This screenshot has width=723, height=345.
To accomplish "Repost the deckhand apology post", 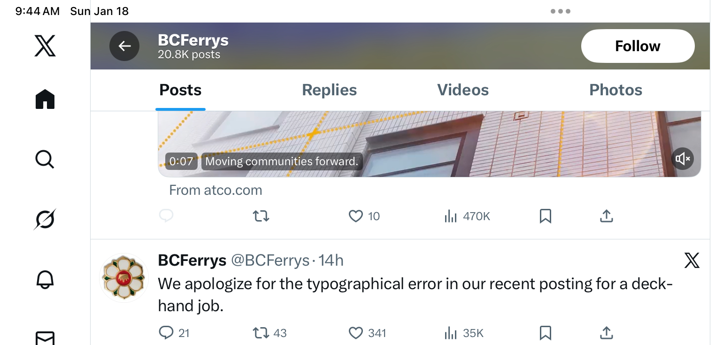I will point(261,333).
